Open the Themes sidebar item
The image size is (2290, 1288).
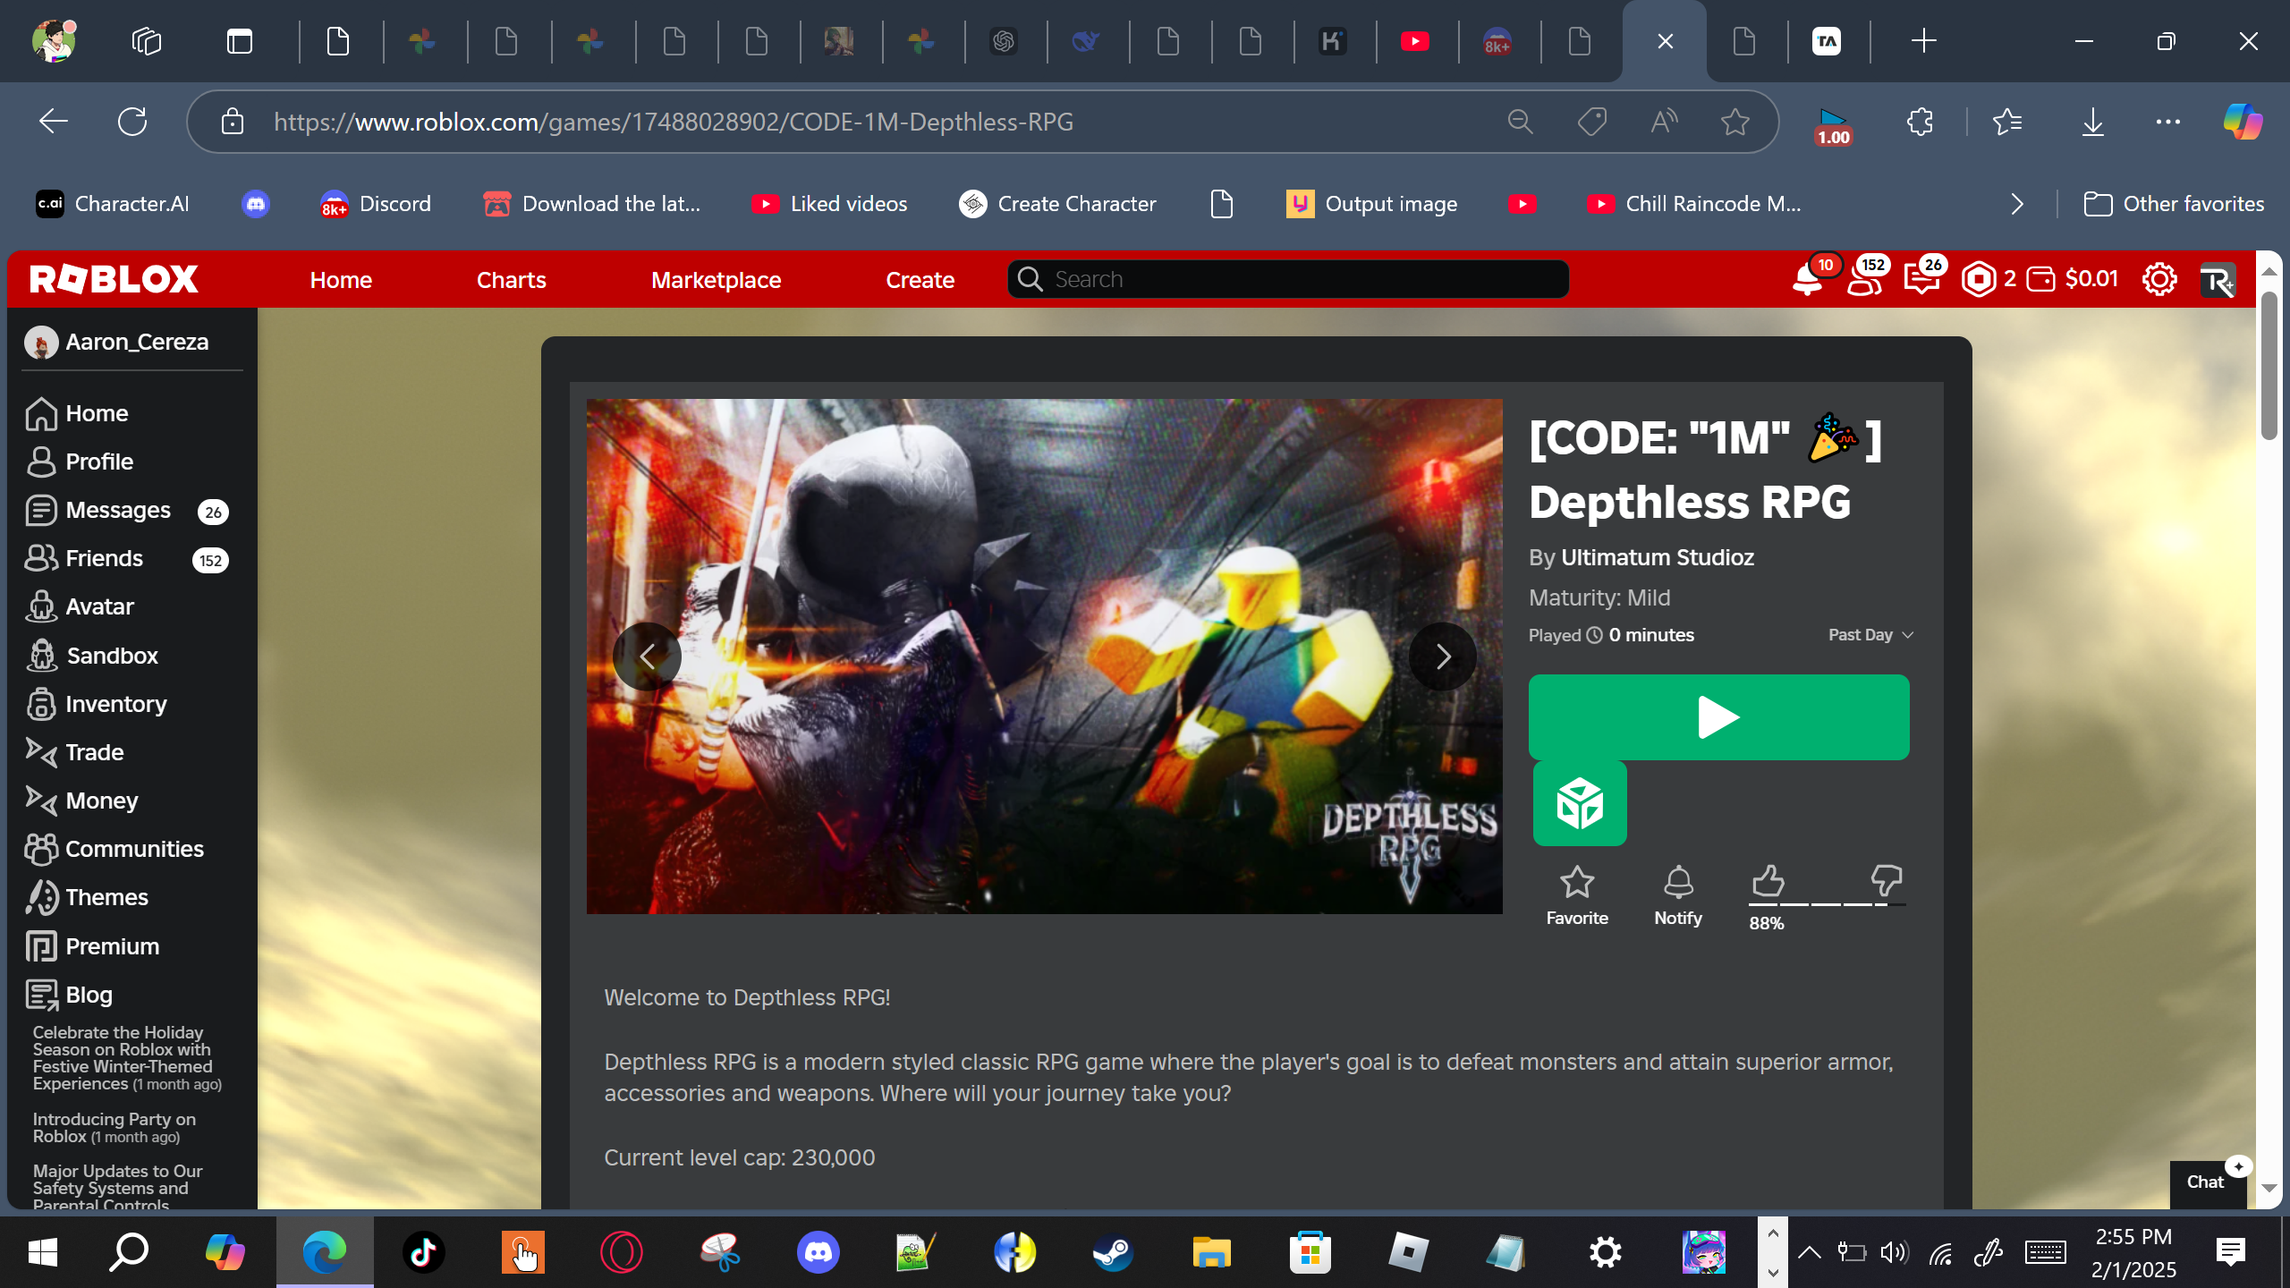pyautogui.click(x=106, y=897)
